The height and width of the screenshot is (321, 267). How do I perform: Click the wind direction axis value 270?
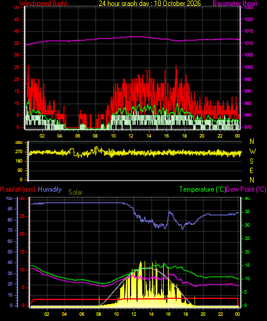coord(19,152)
